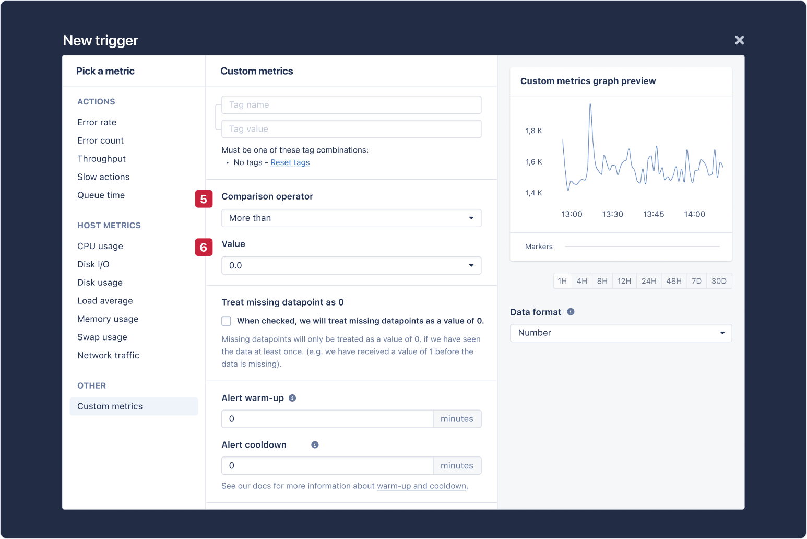Select Disk I/O metric
Viewport: 807px width, 539px height.
(x=93, y=264)
